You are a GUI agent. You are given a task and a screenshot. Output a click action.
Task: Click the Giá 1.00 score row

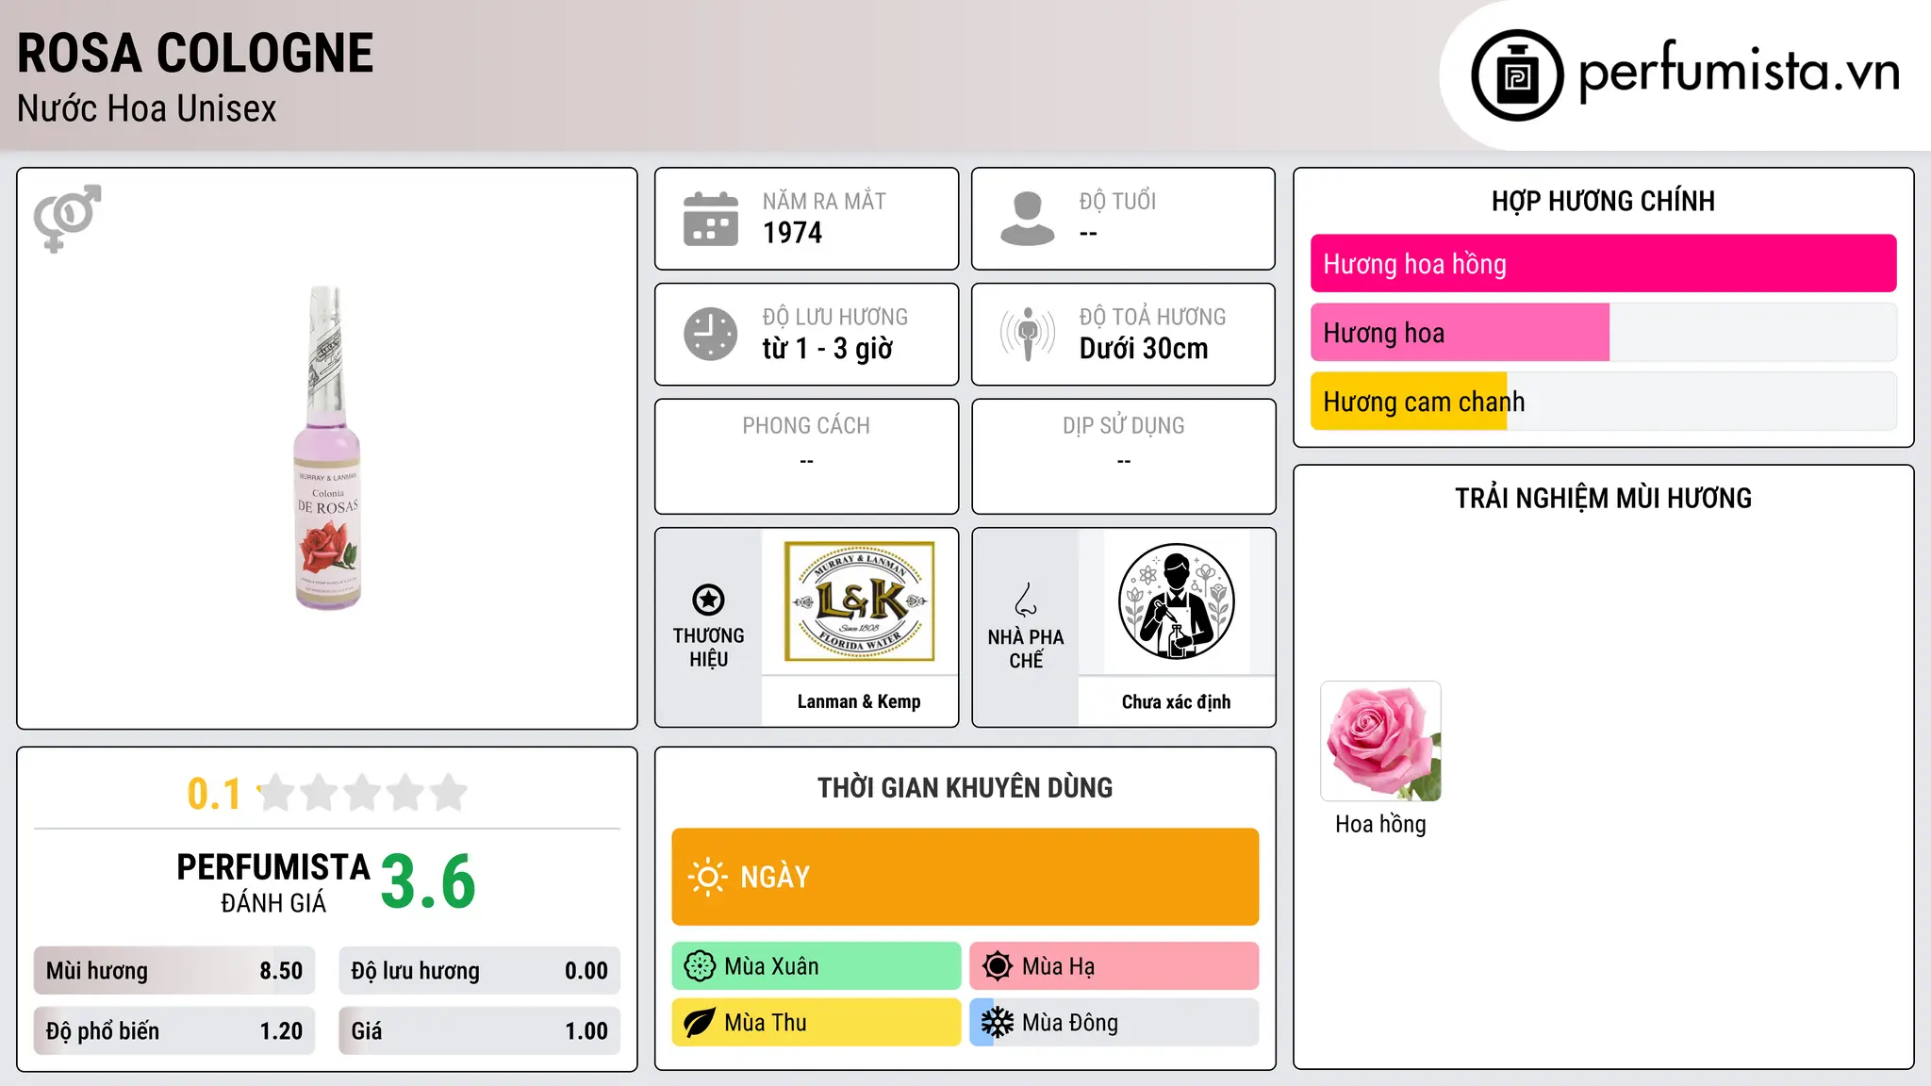(479, 1031)
